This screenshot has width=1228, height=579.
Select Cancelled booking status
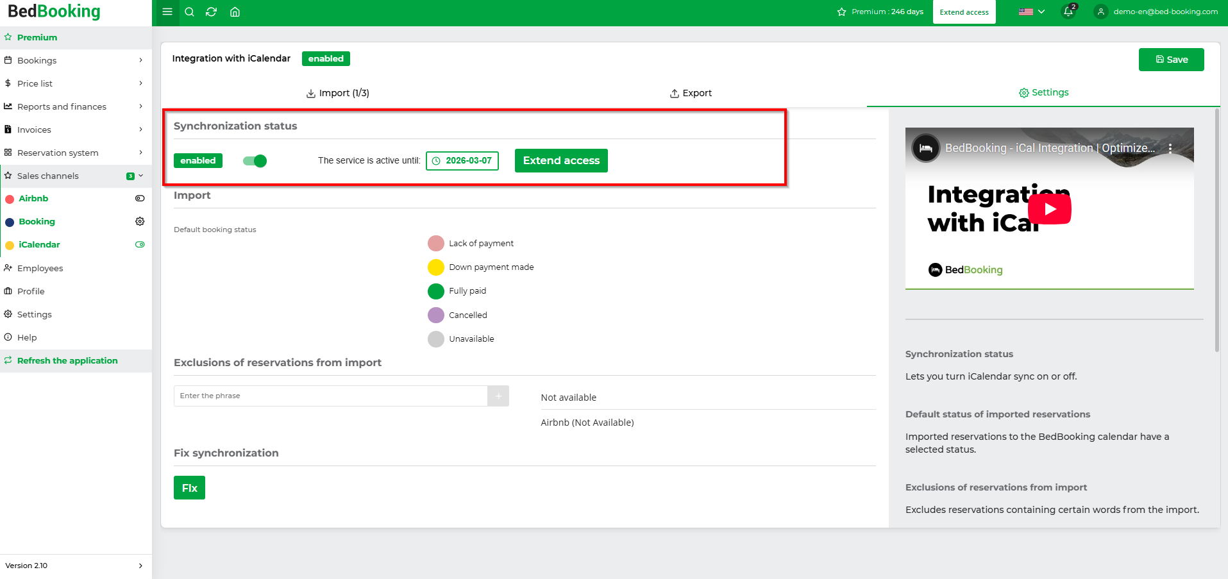(436, 315)
